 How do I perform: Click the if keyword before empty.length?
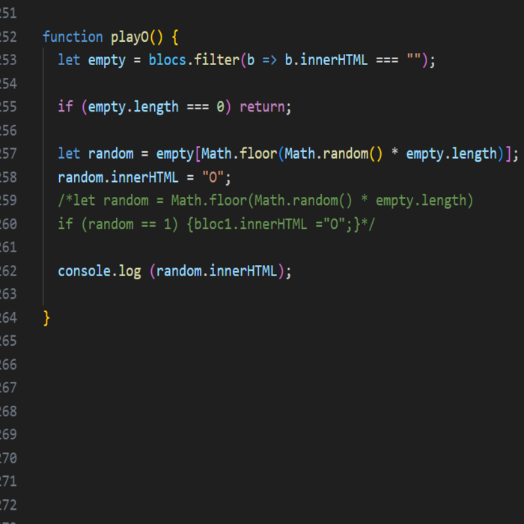(x=66, y=106)
